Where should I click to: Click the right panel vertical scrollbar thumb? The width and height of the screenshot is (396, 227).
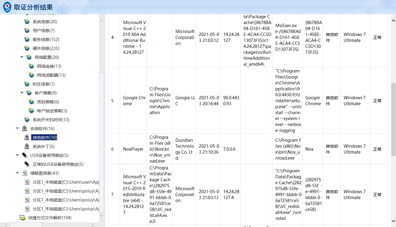coord(393,119)
